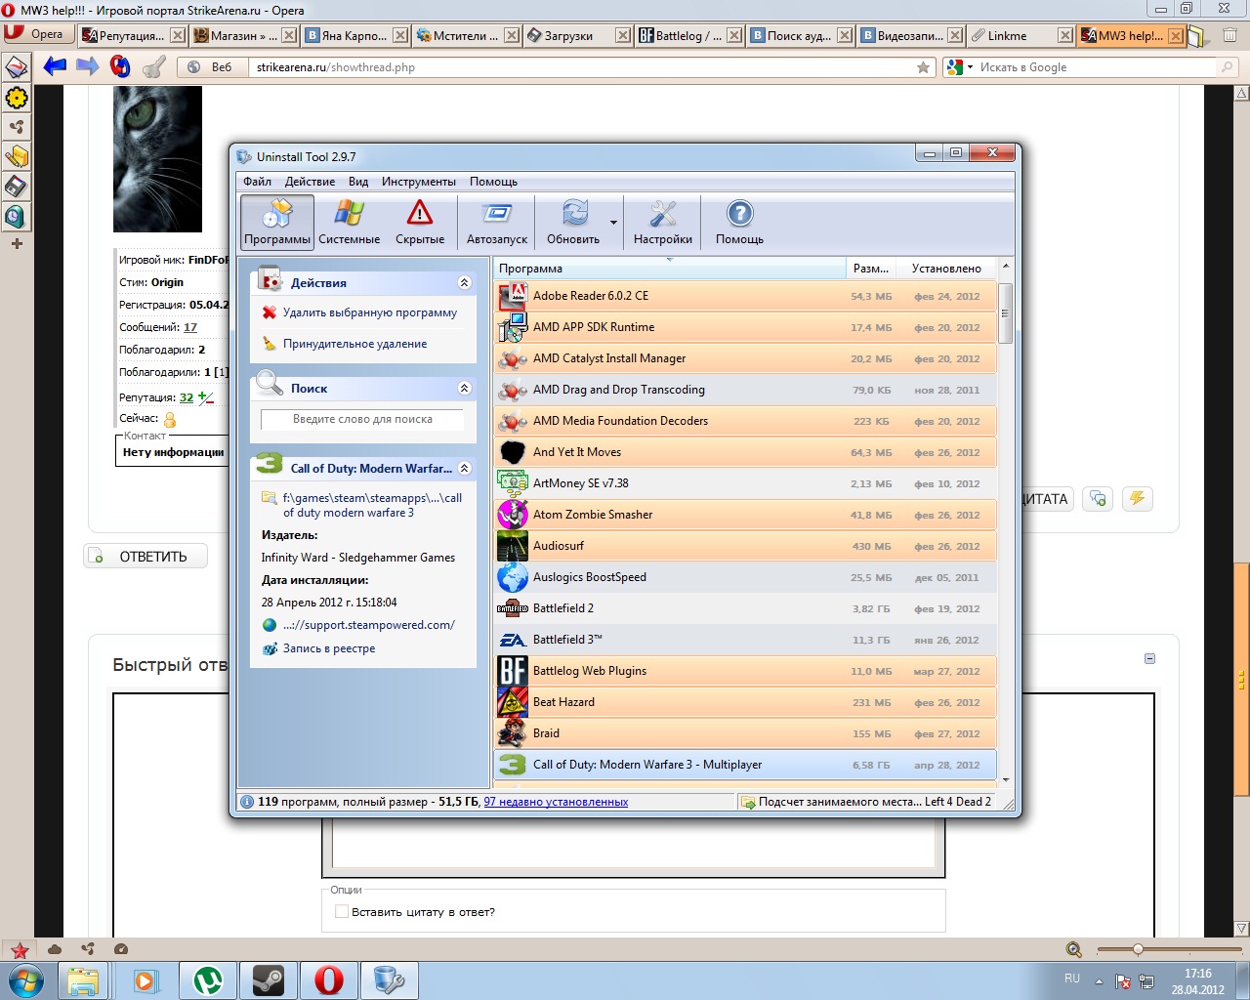The width and height of the screenshot is (1250, 1000).
Task: Switch to the Battlelog tab in Opera
Action: pos(689,35)
